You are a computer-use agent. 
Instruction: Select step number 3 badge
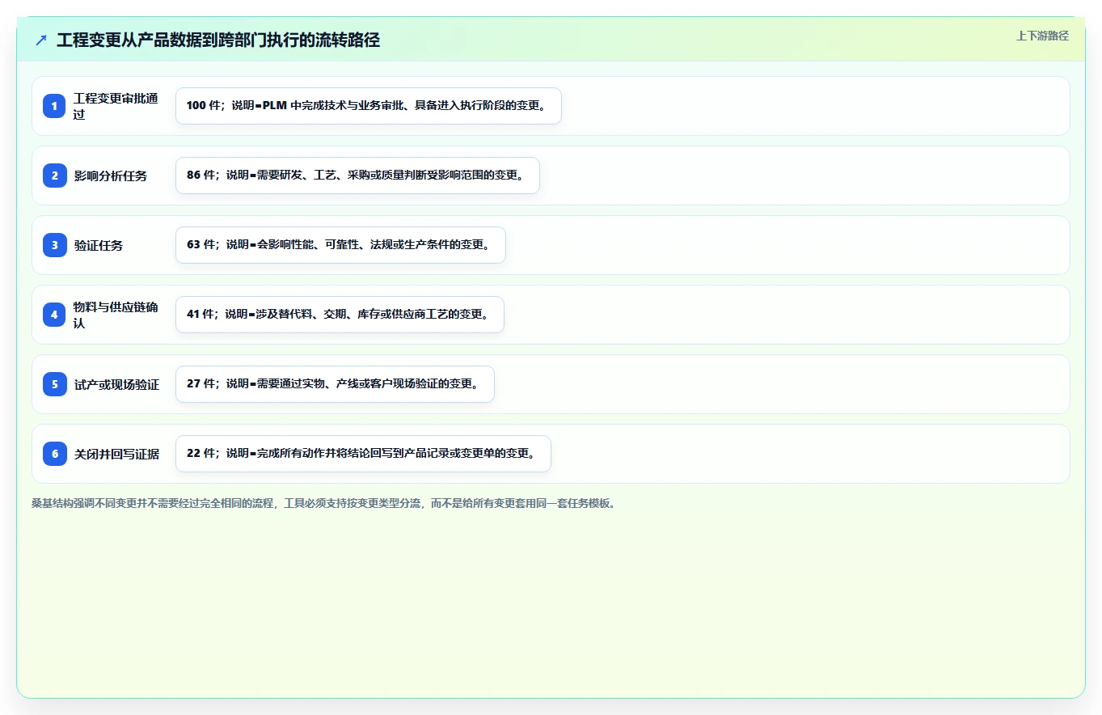(55, 245)
